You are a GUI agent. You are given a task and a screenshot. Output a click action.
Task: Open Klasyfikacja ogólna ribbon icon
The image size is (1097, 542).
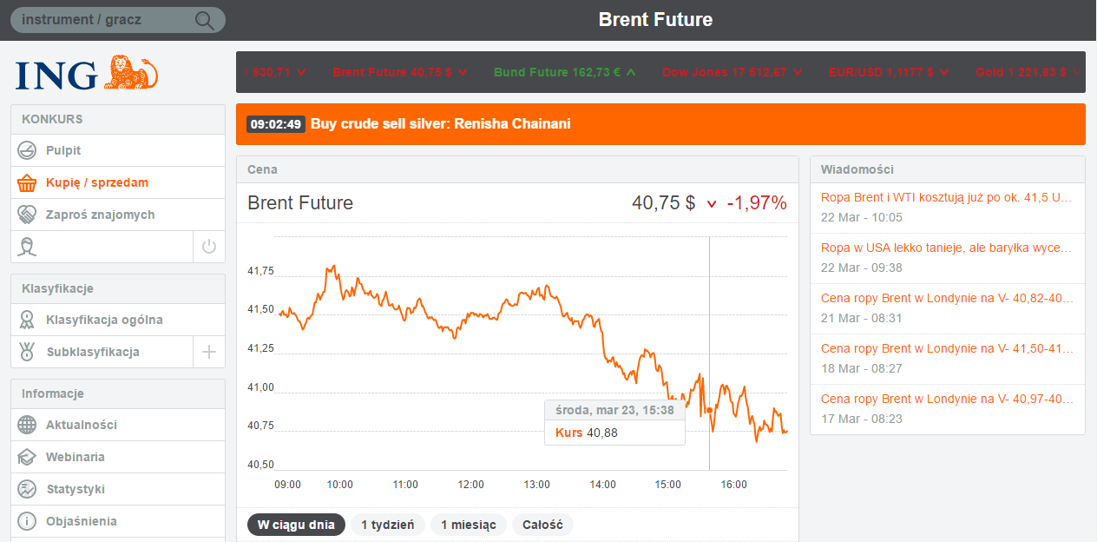(27, 320)
